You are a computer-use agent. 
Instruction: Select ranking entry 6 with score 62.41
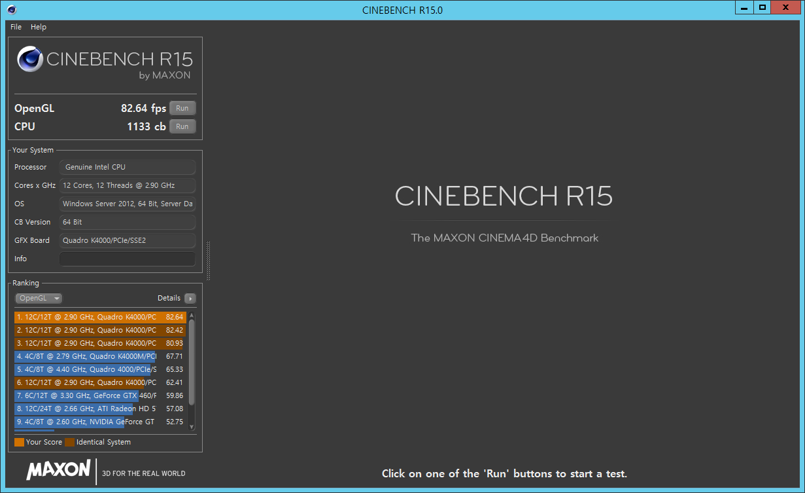point(100,382)
